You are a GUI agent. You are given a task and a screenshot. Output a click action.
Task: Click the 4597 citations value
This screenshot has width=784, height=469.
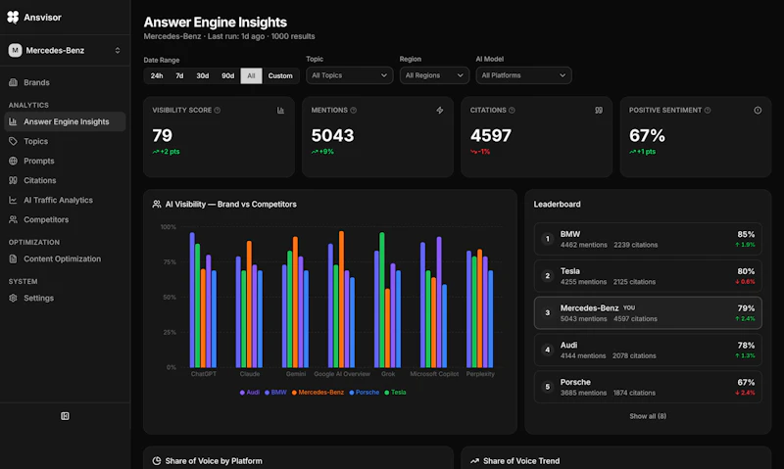(x=491, y=135)
